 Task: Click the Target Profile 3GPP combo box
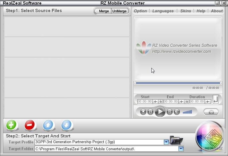(x=102, y=142)
